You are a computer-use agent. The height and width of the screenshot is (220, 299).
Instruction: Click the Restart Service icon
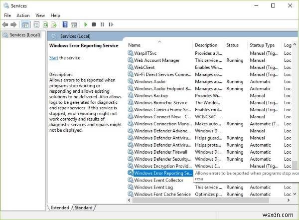click(111, 24)
